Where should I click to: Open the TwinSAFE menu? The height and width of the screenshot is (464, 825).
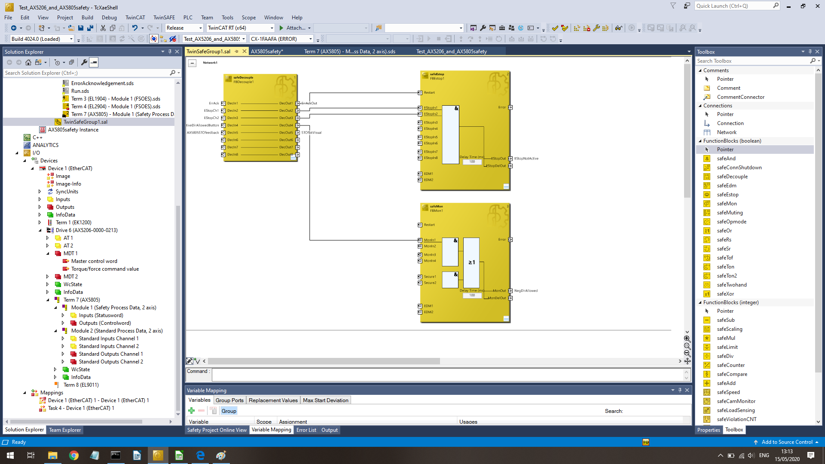coord(164,18)
